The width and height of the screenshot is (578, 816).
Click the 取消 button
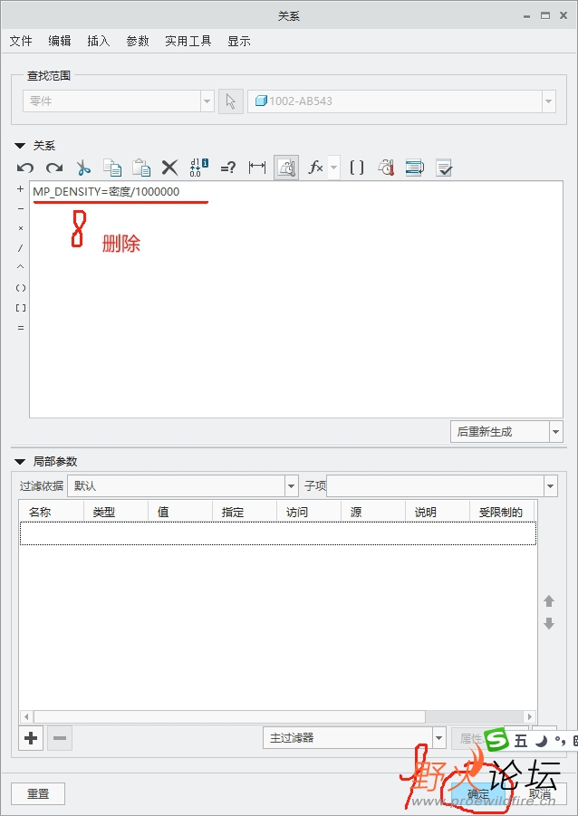(x=539, y=794)
